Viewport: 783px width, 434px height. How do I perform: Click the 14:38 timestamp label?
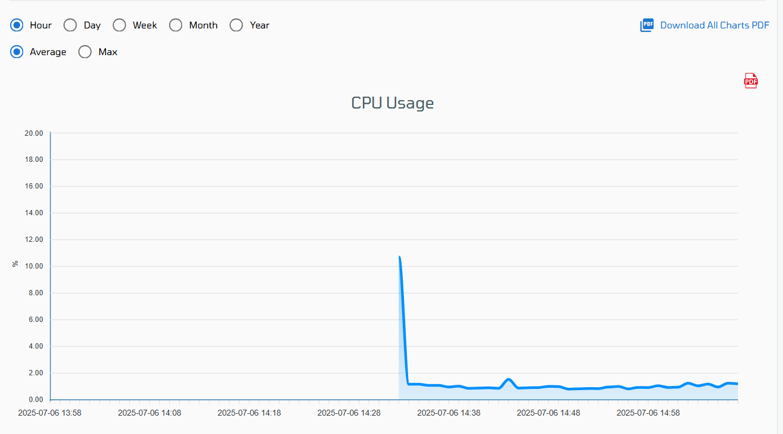click(448, 413)
